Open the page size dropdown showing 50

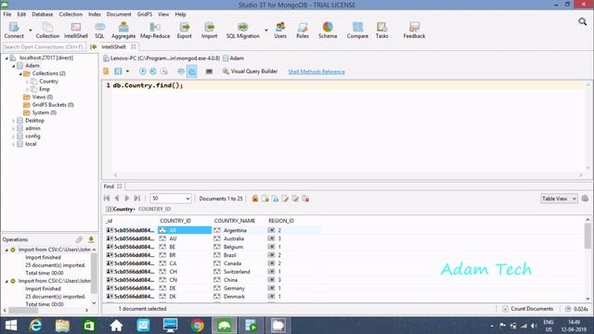(x=171, y=199)
